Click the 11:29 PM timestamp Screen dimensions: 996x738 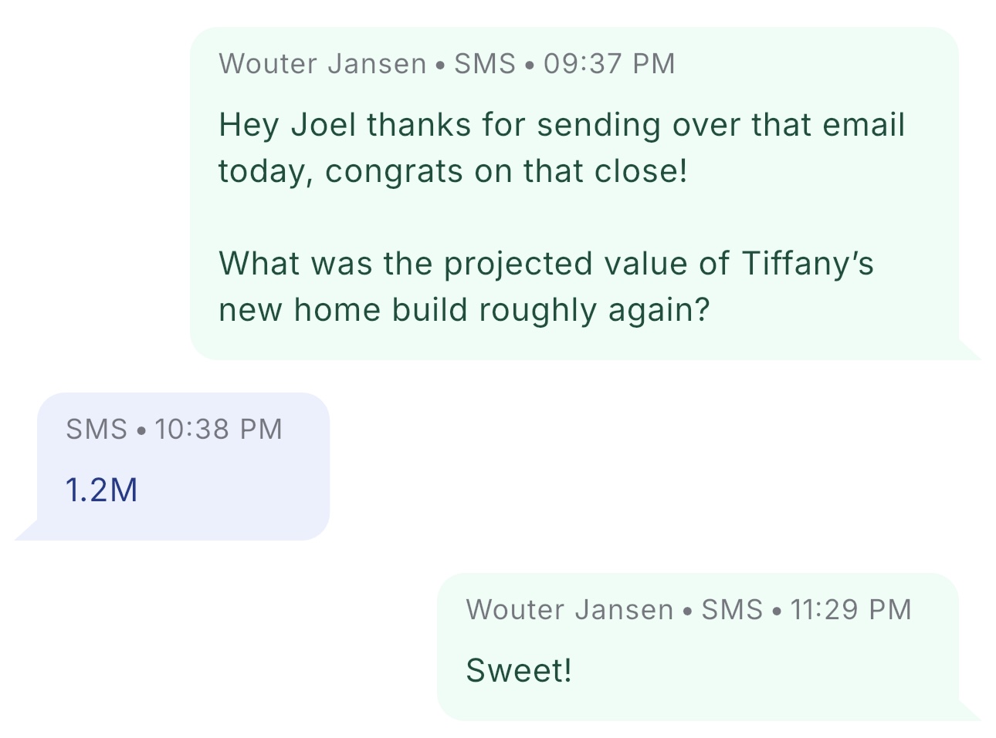[x=851, y=609]
